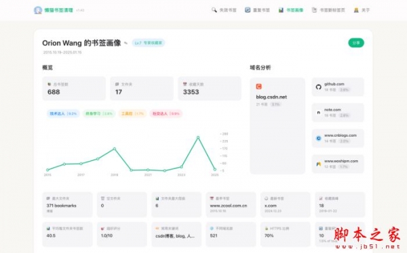Viewport: 407px width, 253px height.
Task: Click the 关于 nav icon
Action: pyautogui.click(x=356, y=10)
